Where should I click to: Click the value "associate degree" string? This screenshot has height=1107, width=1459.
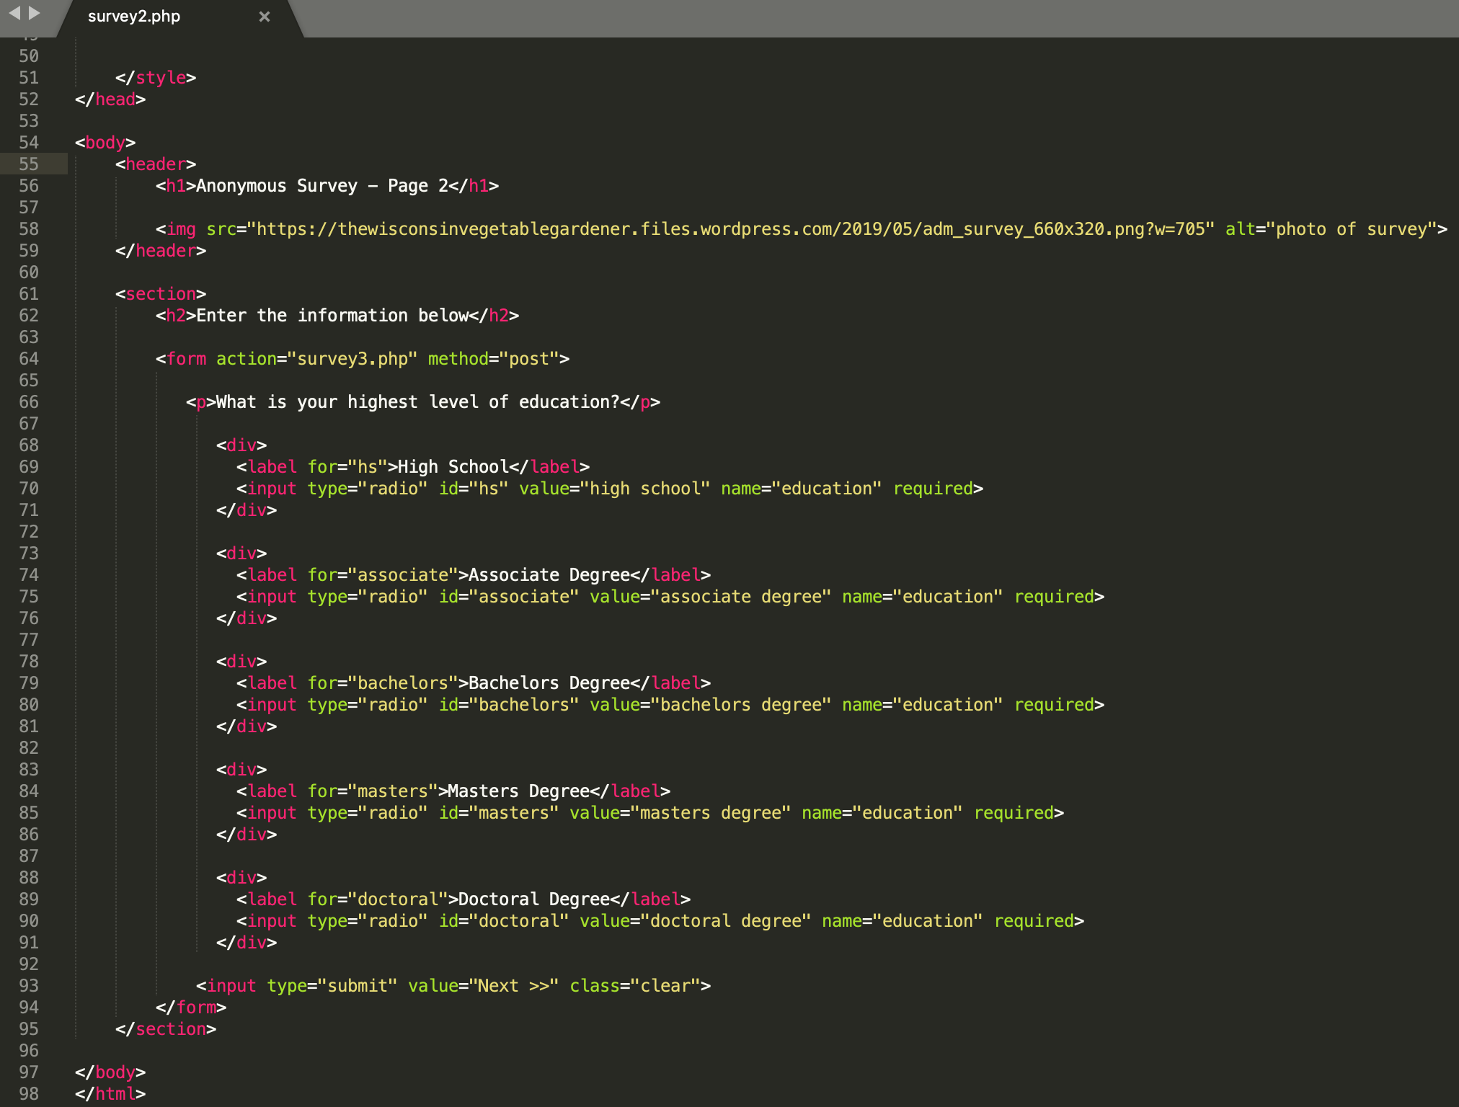(x=741, y=597)
